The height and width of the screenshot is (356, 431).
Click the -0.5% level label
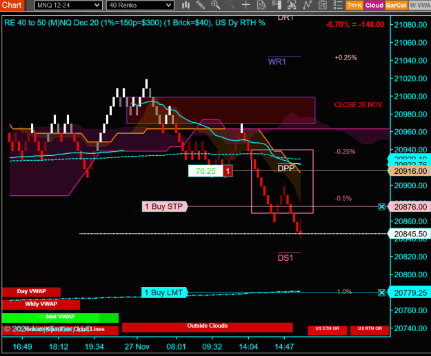coord(343,198)
